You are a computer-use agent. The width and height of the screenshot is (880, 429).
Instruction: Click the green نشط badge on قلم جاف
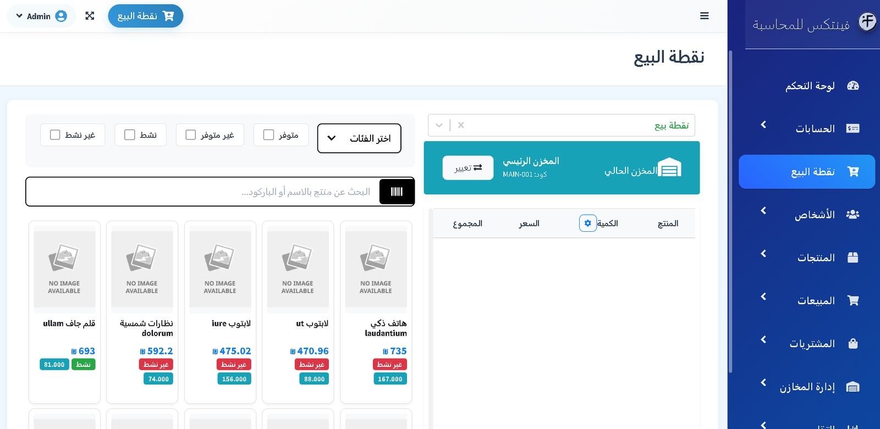point(84,364)
